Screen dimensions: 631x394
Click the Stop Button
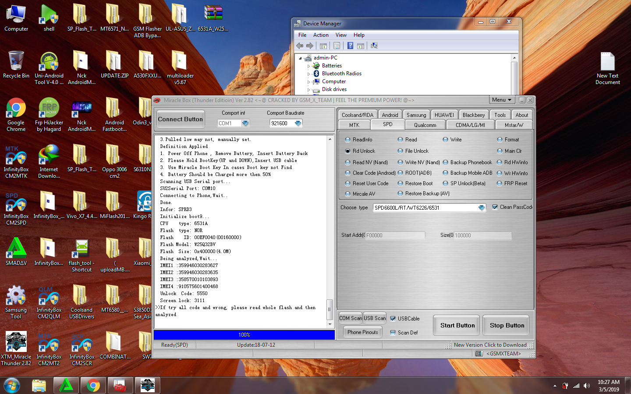507,325
